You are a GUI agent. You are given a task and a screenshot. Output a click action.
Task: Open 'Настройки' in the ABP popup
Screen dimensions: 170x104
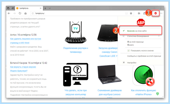click(132, 62)
